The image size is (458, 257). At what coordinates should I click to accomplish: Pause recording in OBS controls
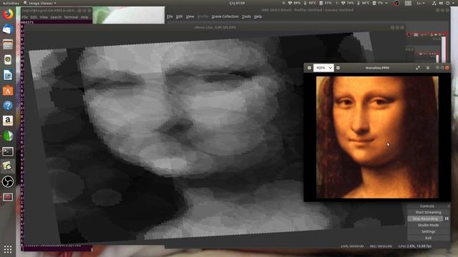click(x=447, y=218)
